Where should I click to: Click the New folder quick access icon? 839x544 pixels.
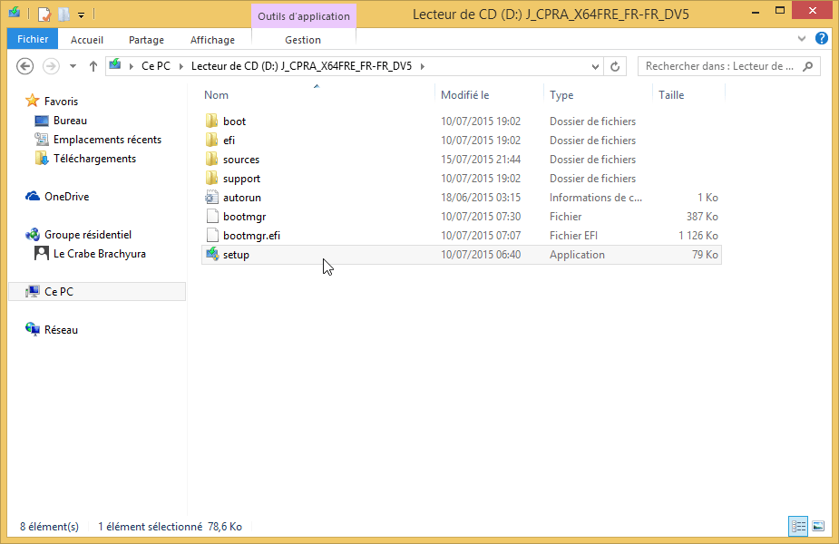coord(64,14)
